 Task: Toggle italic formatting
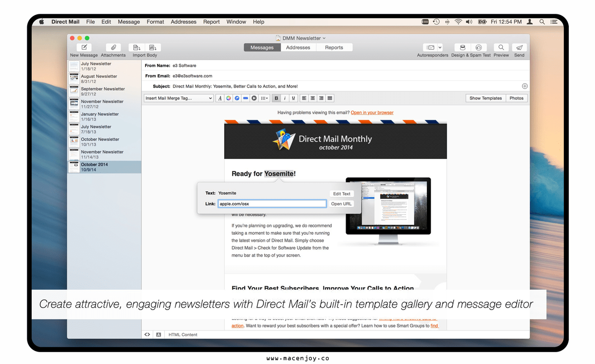pyautogui.click(x=285, y=98)
